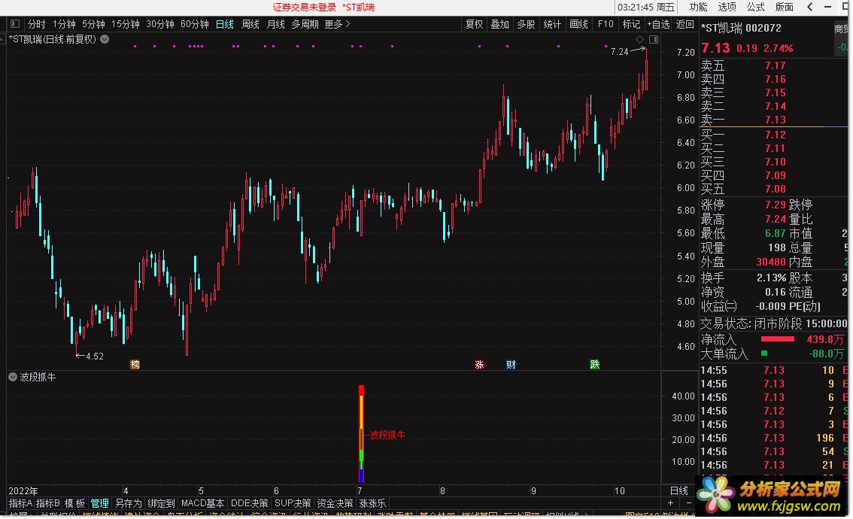This screenshot has height=519, width=853.
Task: Toggle the panel layout icon beside 分时
Action: click(x=15, y=24)
